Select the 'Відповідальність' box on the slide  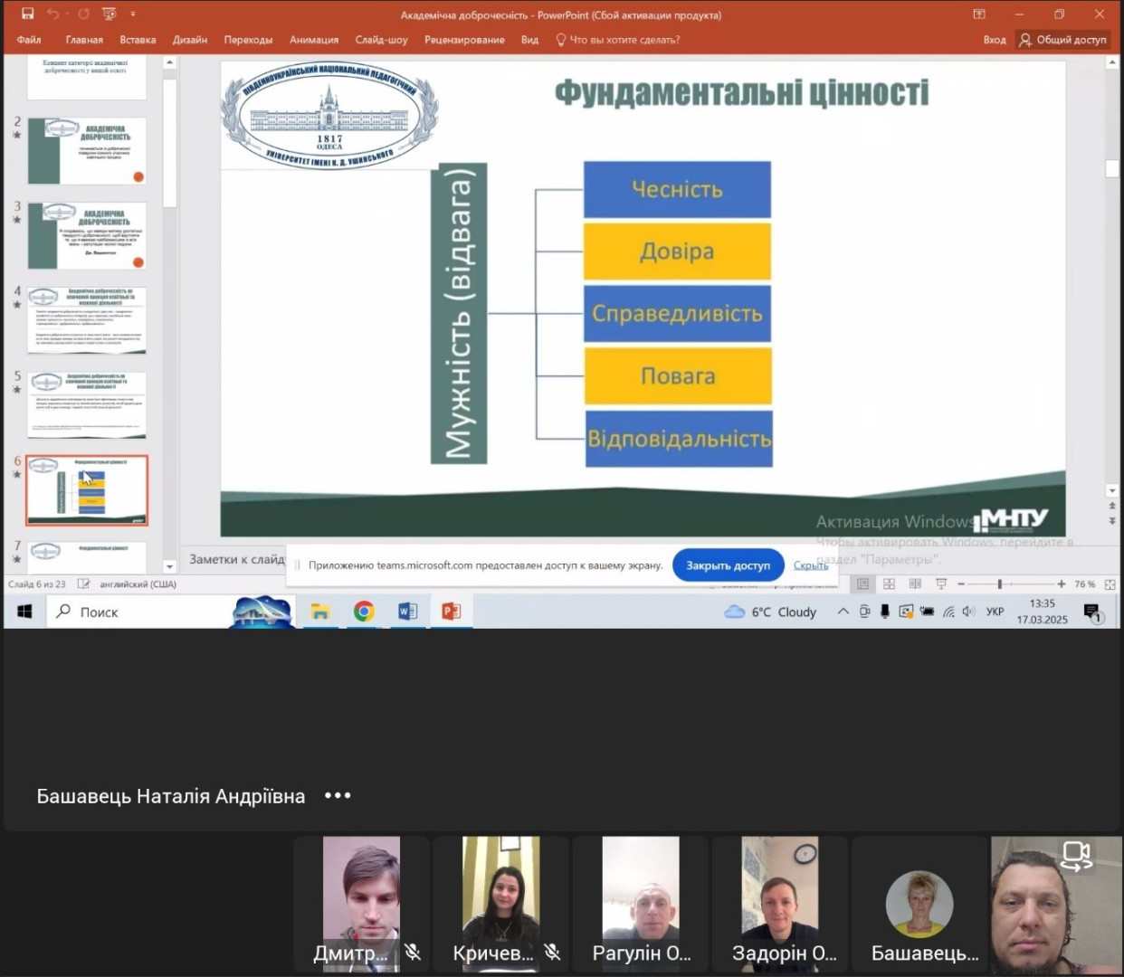click(679, 439)
